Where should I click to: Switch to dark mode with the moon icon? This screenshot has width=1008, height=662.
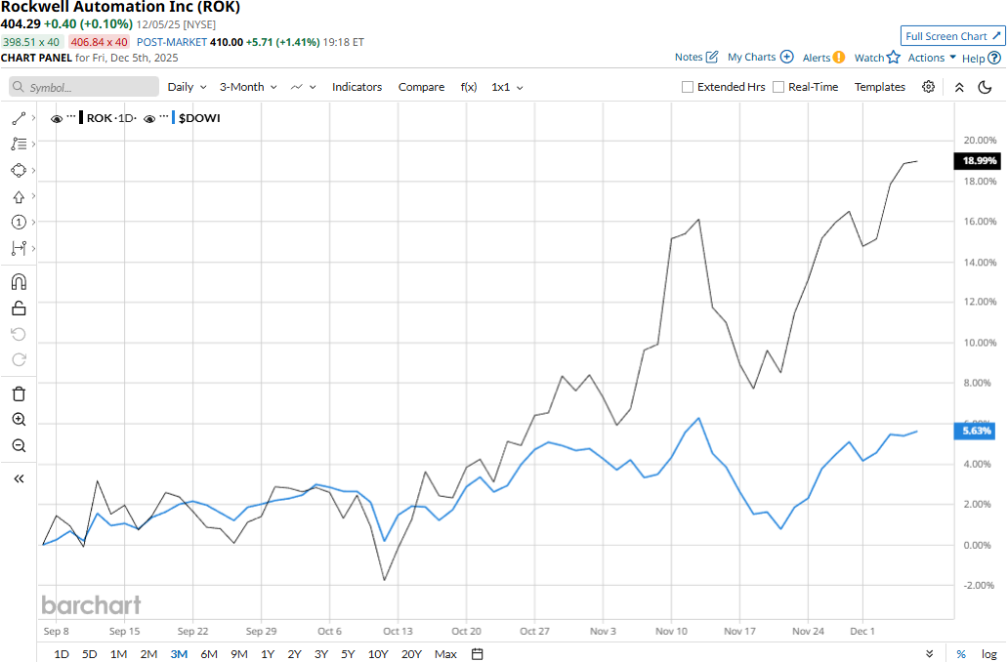[985, 87]
